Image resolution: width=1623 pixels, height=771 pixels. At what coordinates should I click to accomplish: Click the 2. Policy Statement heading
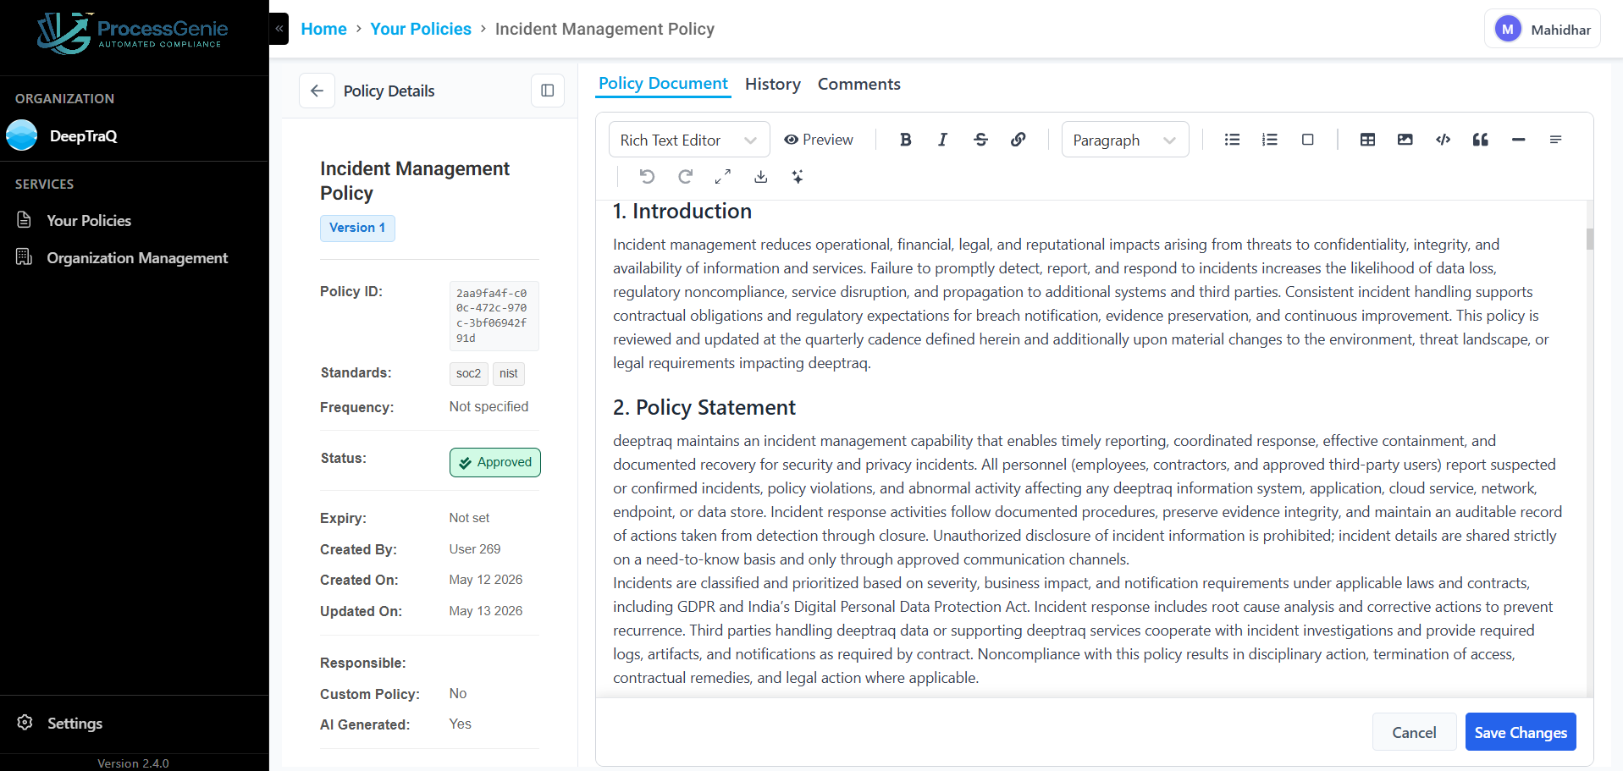coord(704,407)
